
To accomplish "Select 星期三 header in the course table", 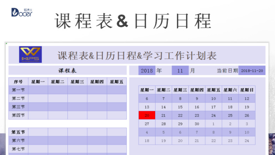I will [x=77, y=82].
